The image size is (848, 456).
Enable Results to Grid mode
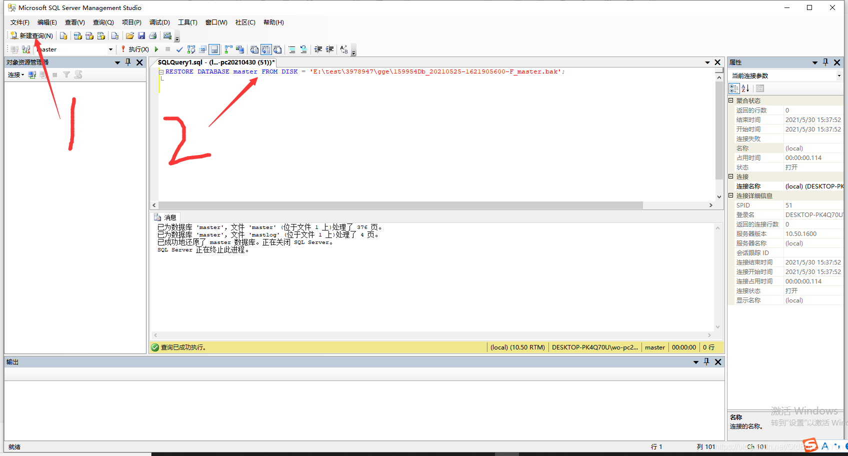point(265,49)
